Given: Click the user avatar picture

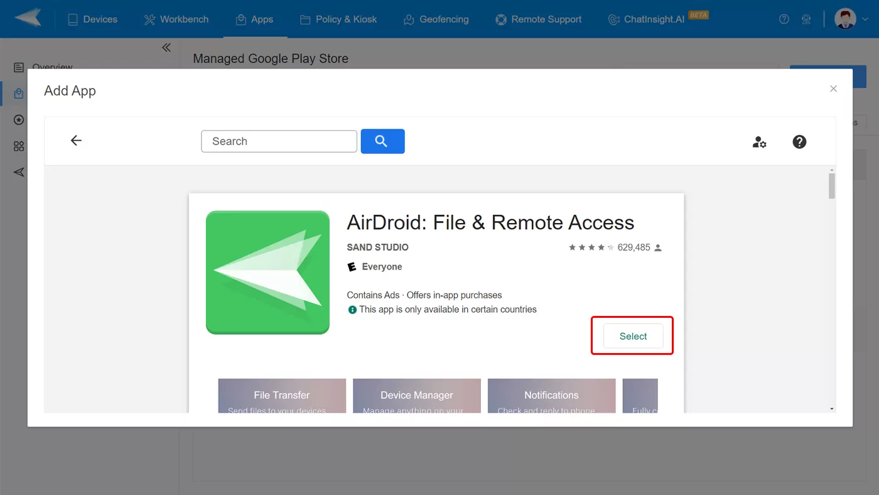Looking at the screenshot, I should click(x=845, y=19).
